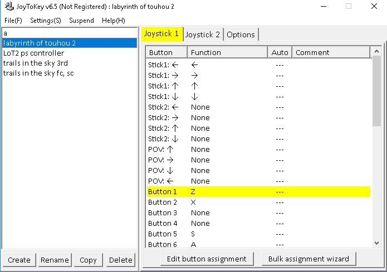Image resolution: width=387 pixels, height=272 pixels.
Task: Click the JoyToKey joystick icon in title bar
Action: (x=9, y=6)
